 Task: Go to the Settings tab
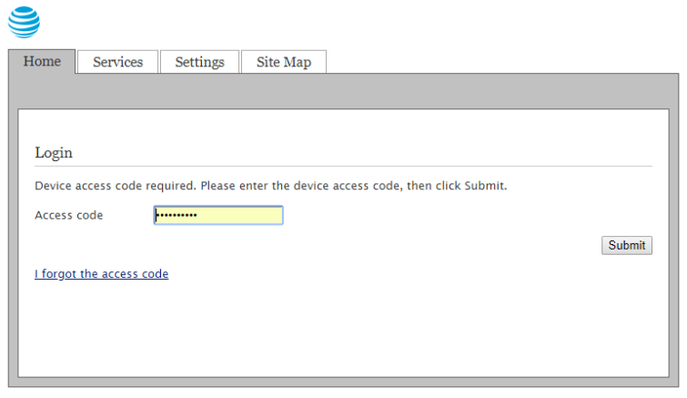point(200,62)
